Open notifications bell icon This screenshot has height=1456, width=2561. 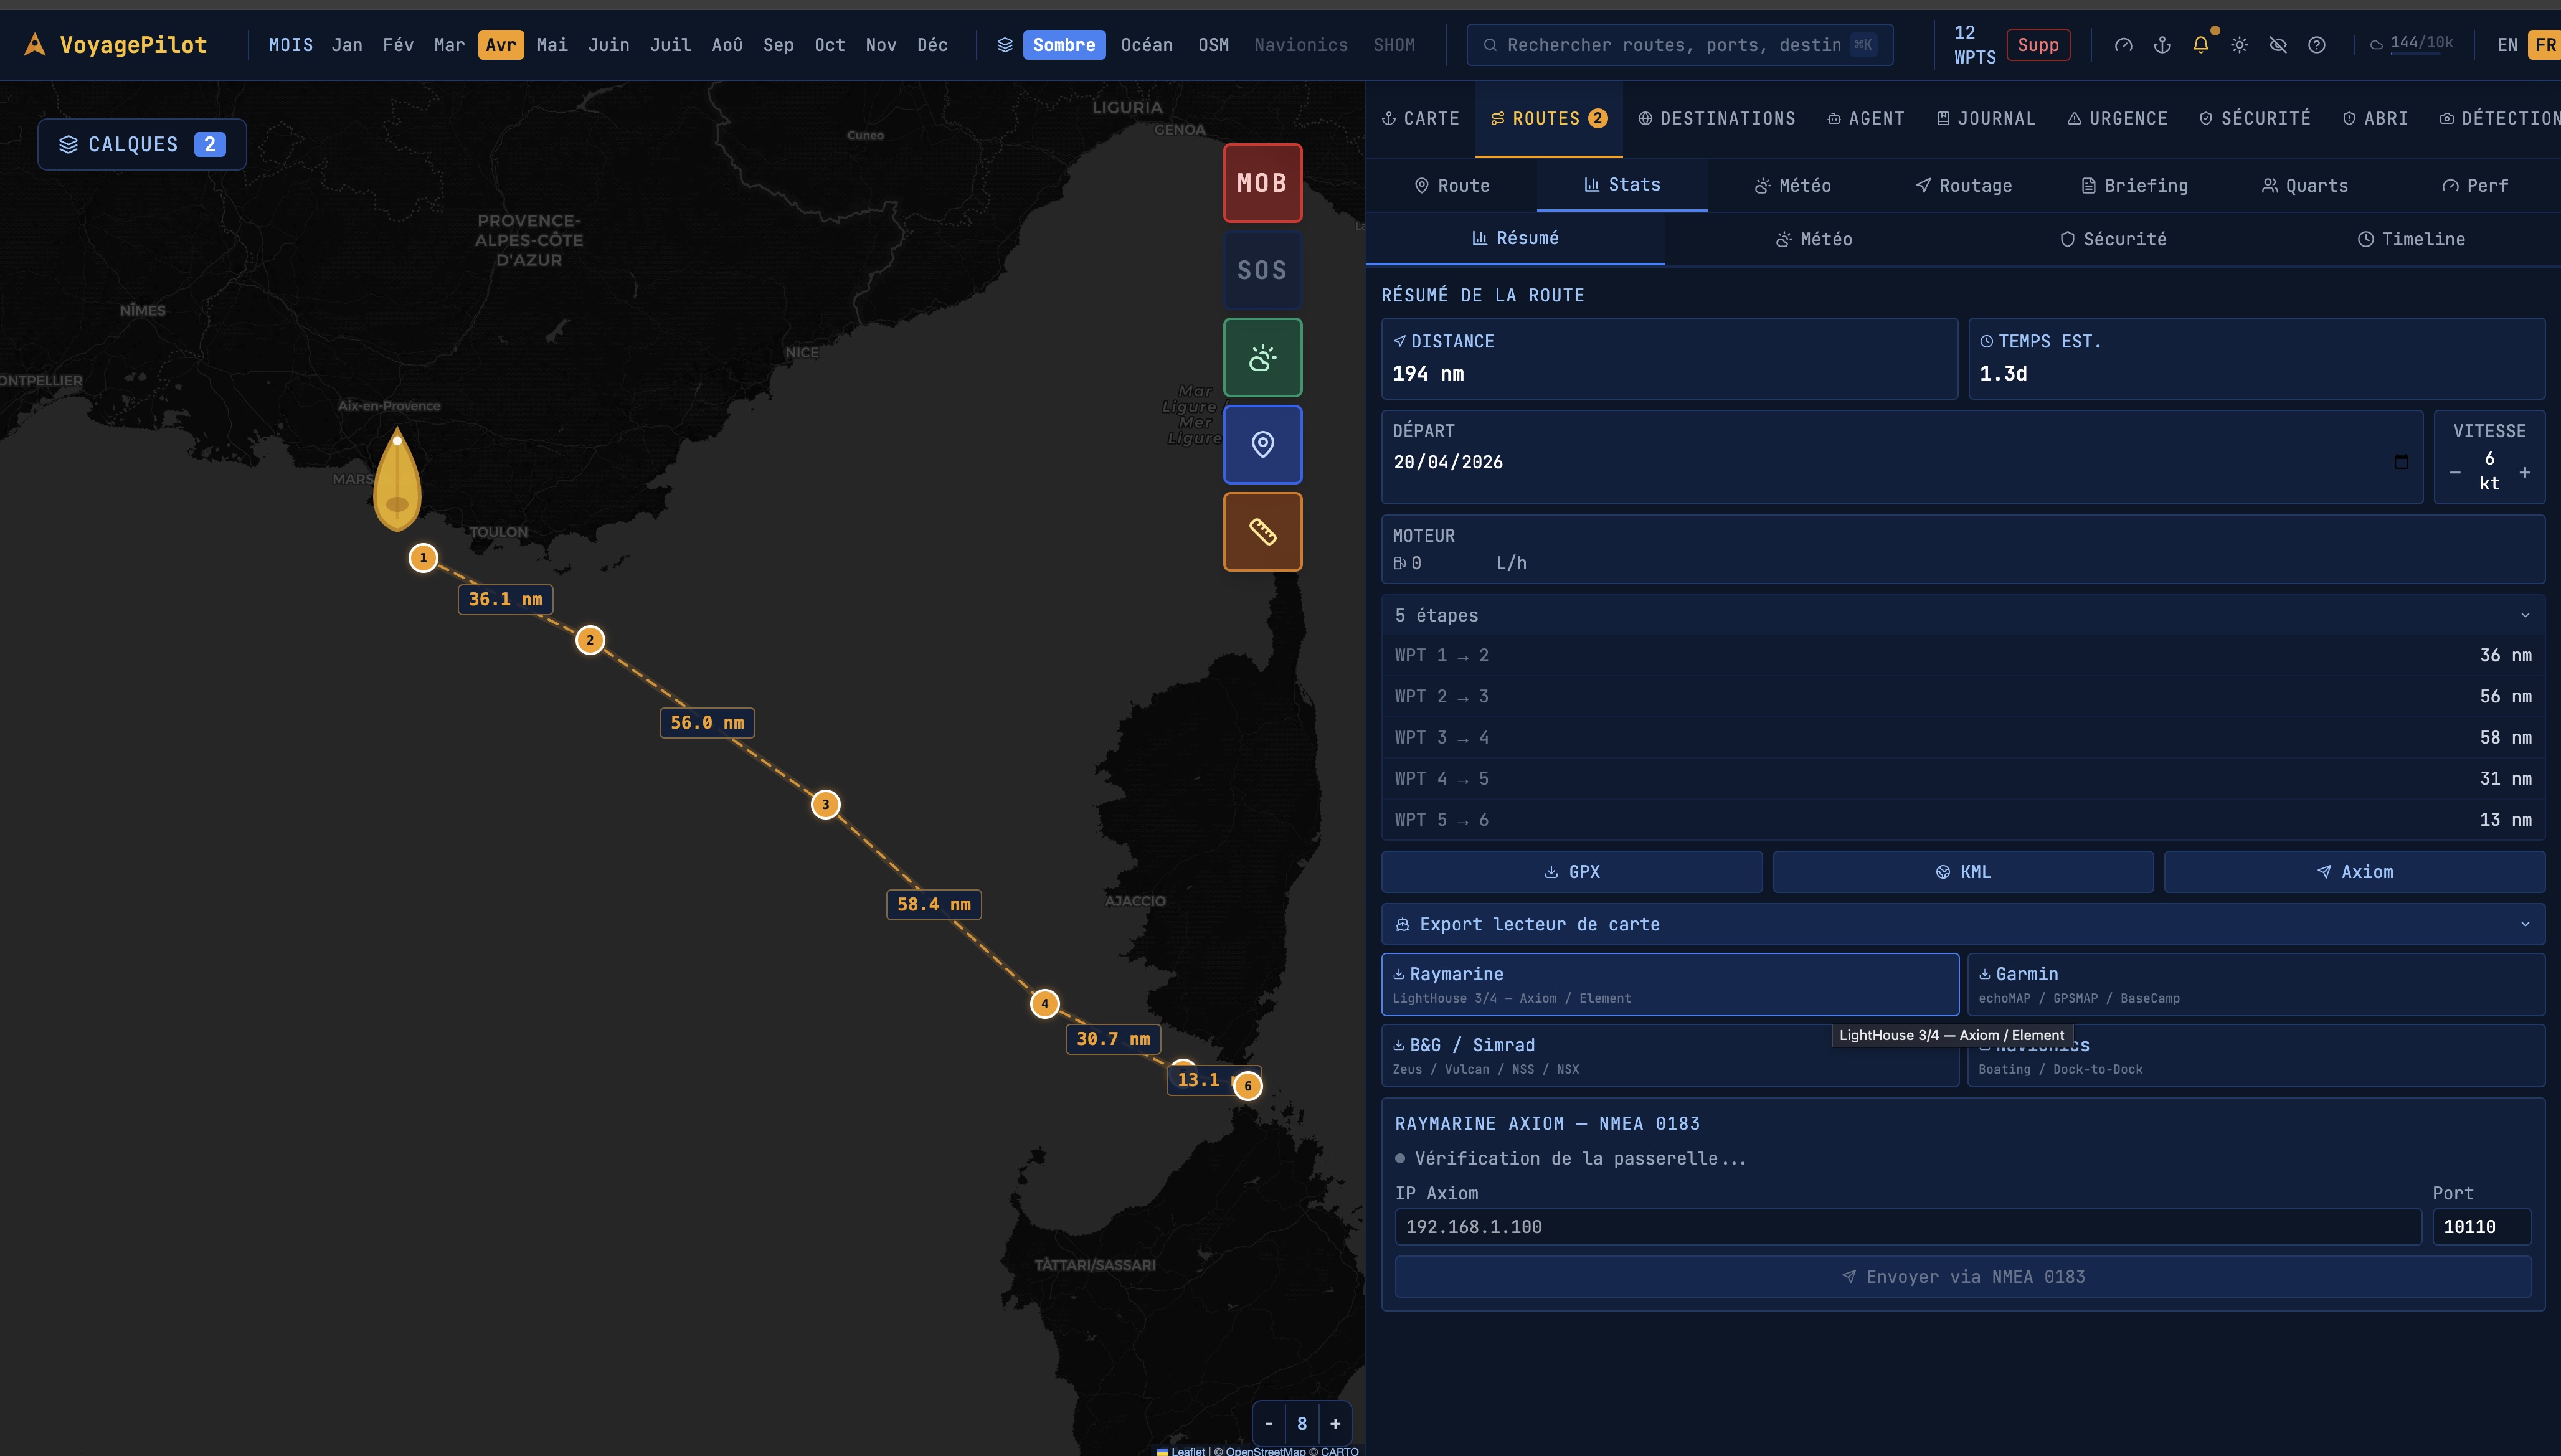pyautogui.click(x=2201, y=45)
